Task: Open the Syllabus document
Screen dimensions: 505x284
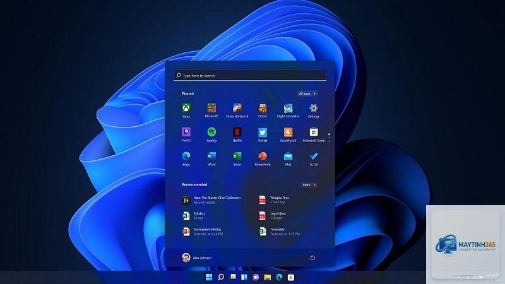Action: click(194, 216)
